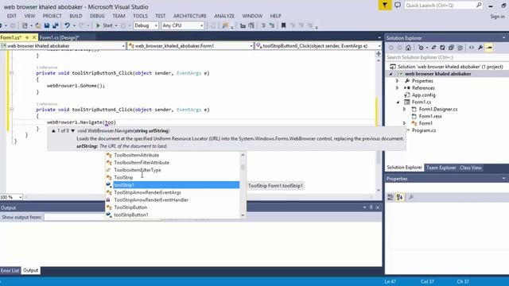
Task: Click the IntelliSense list scrollbar down arrow
Action: (x=243, y=215)
